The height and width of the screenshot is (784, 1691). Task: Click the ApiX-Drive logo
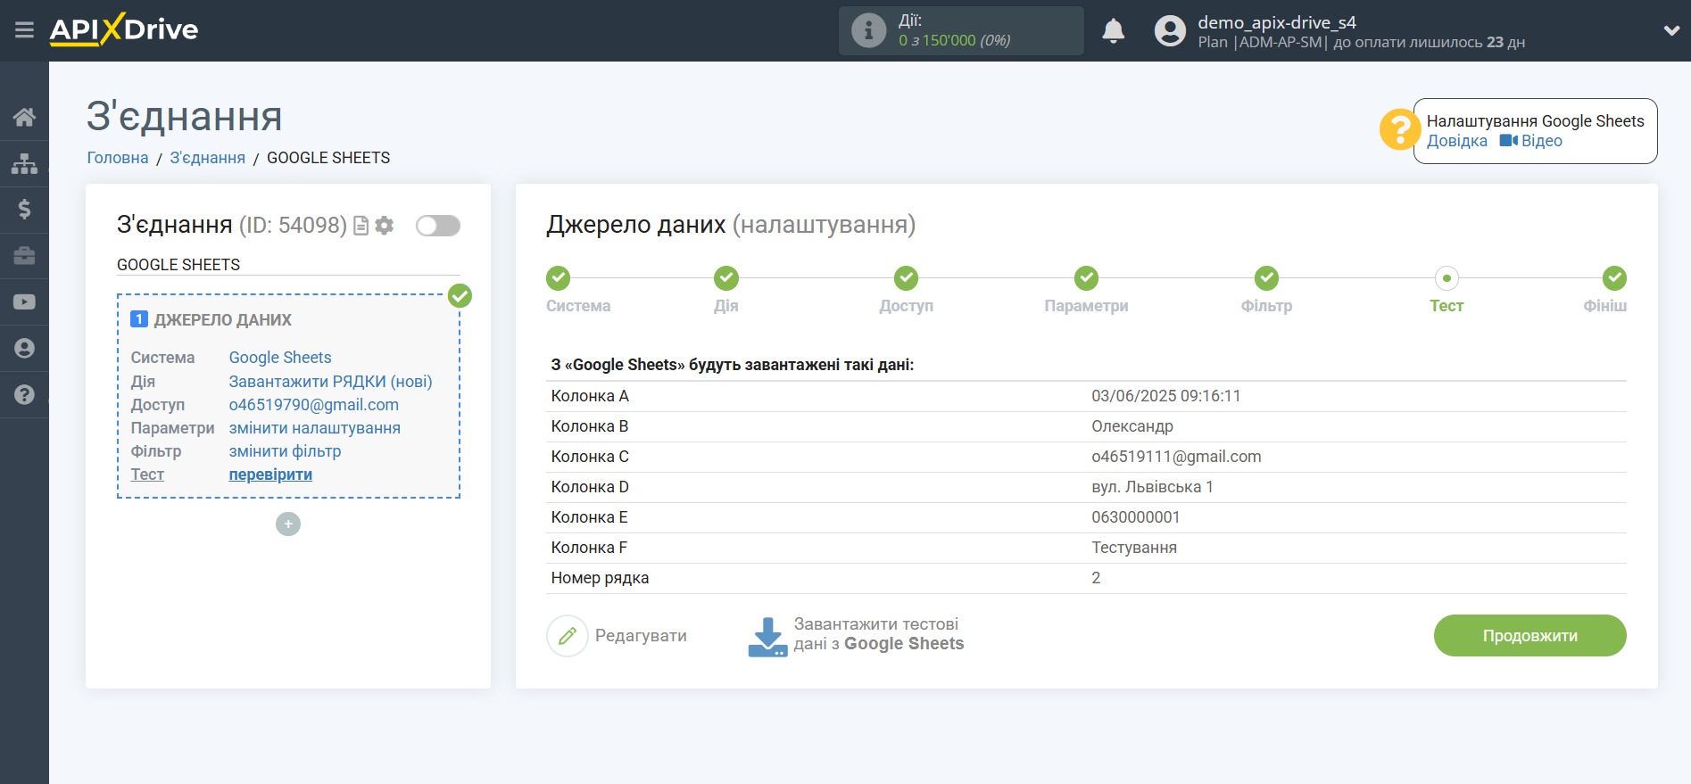pyautogui.click(x=124, y=29)
